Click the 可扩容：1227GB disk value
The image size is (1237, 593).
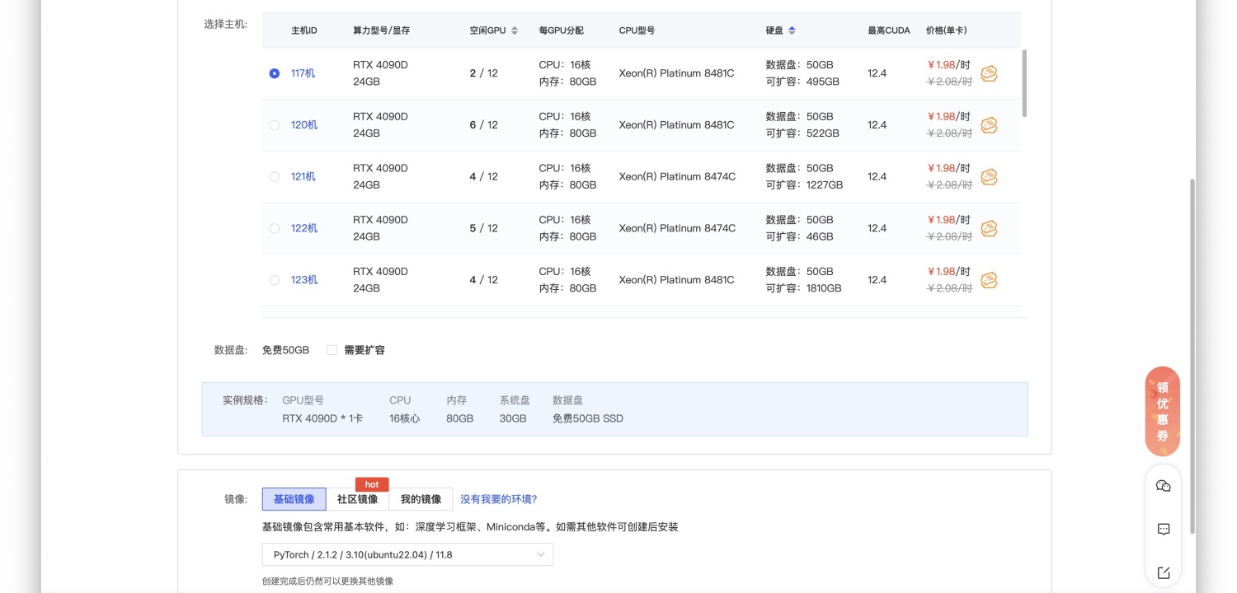[x=804, y=185]
